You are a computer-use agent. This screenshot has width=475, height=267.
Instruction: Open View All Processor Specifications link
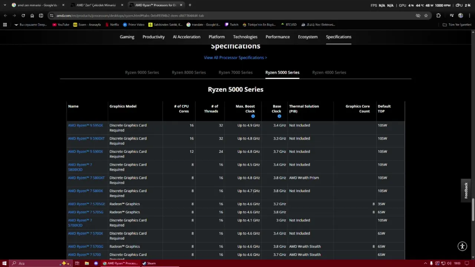(x=235, y=57)
